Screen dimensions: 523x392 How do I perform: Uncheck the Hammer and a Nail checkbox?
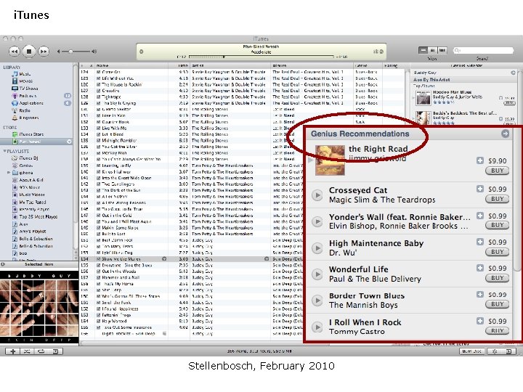coord(99,277)
